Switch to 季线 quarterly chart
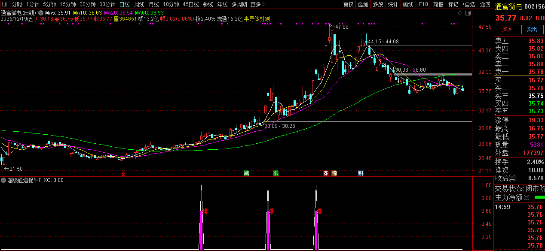This screenshot has height=251, width=545. (x=208, y=4)
